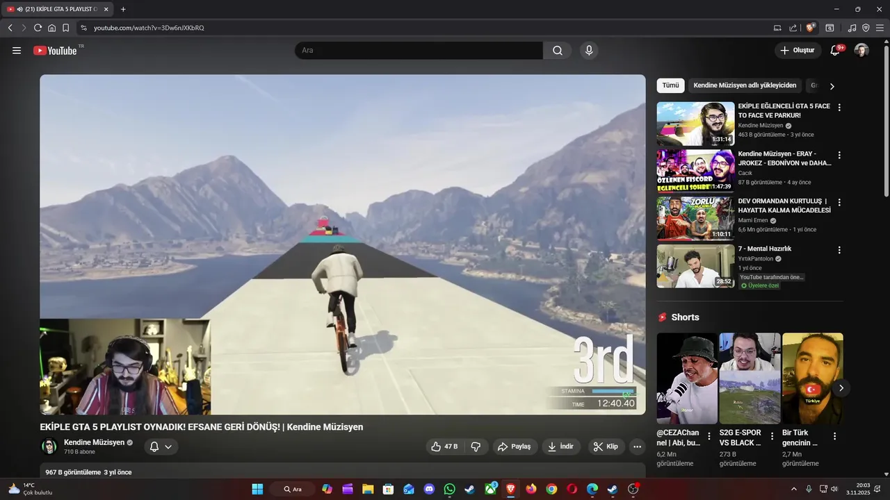Show more filter chips with the right arrow
The height and width of the screenshot is (500, 890).
(832, 86)
